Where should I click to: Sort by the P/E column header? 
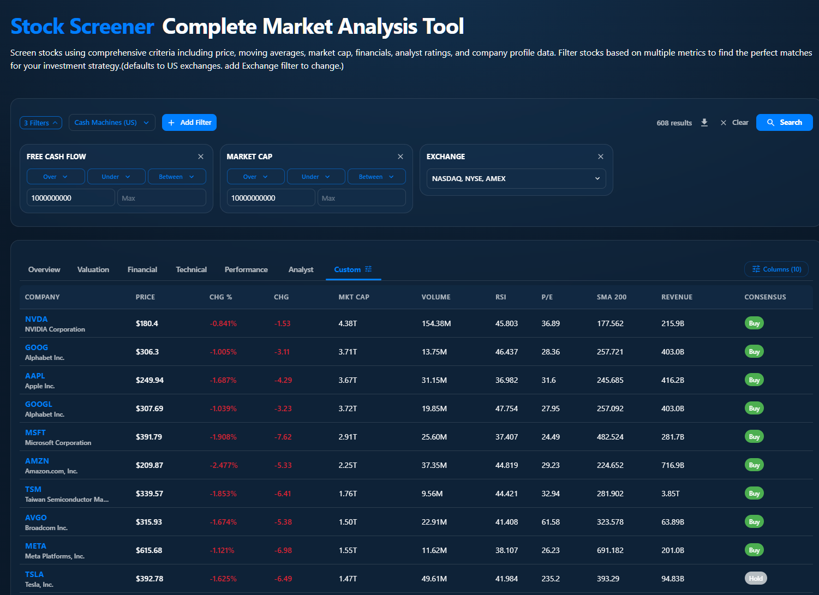click(x=547, y=297)
